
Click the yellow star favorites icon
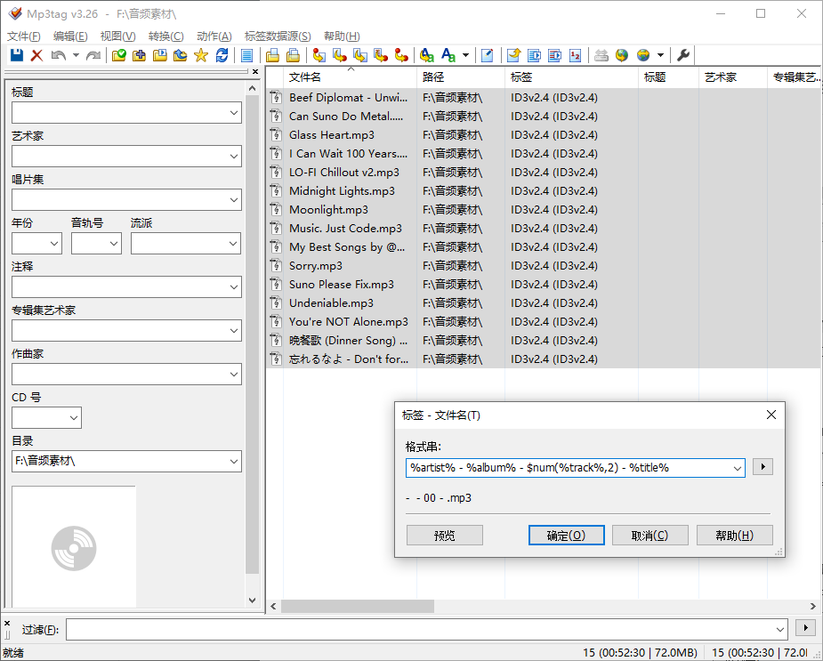point(200,55)
